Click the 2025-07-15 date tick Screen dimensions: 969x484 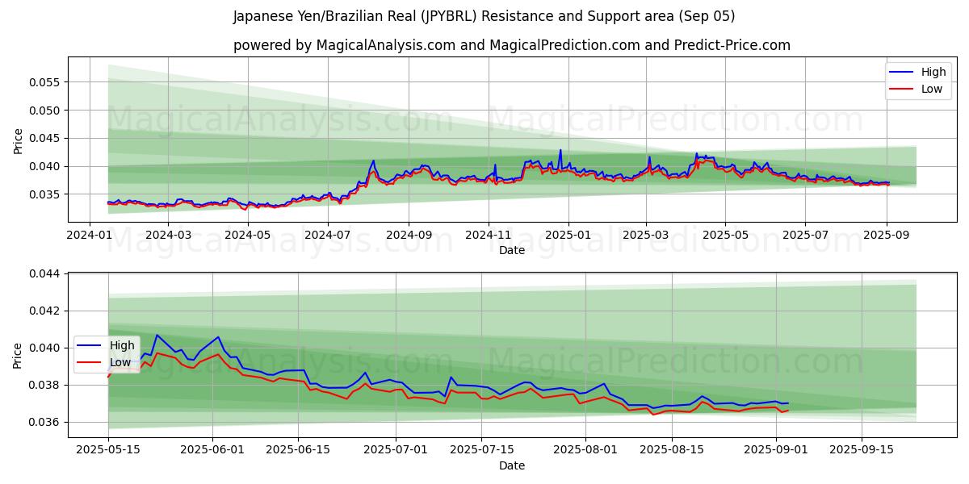point(482,450)
